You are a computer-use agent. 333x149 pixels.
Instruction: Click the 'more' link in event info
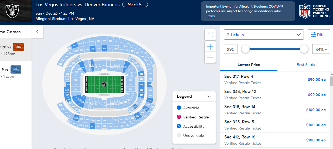[x=211, y=16]
